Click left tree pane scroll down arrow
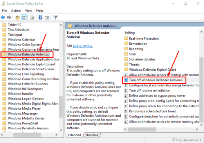Screen dimensions: 204x143 [x=61, y=130]
